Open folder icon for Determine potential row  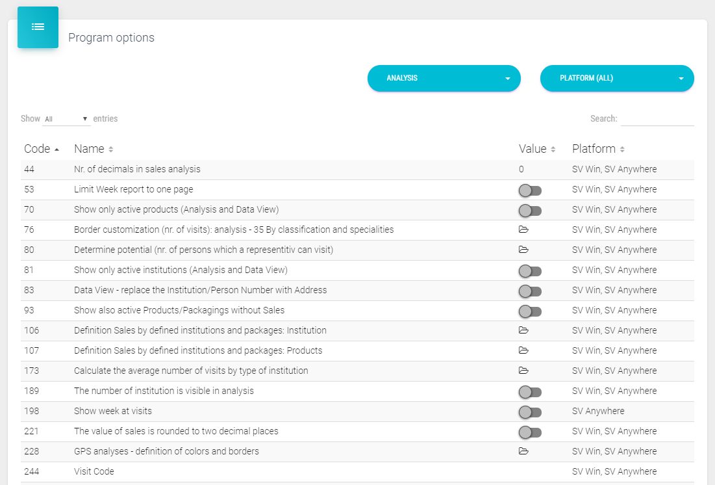click(x=523, y=250)
